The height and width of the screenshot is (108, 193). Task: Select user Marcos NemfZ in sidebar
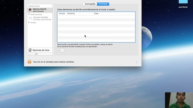pyautogui.click(x=40, y=10)
